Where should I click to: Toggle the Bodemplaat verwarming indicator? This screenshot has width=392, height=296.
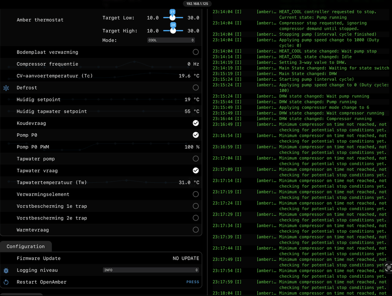click(x=196, y=52)
